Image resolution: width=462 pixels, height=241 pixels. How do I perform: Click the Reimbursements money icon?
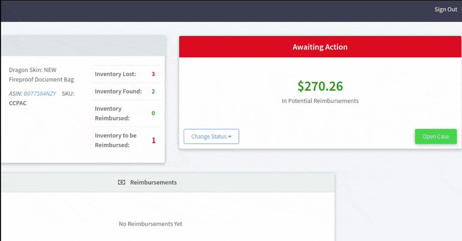point(122,182)
